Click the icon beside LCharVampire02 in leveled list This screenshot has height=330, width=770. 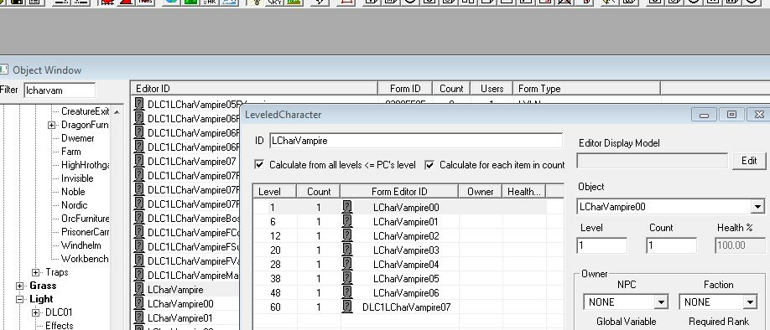[347, 236]
